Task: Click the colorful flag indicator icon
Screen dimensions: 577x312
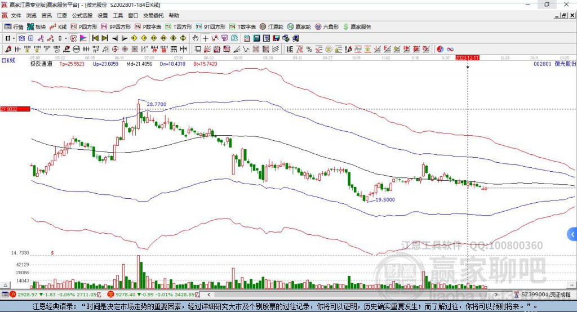Action: coord(83,38)
